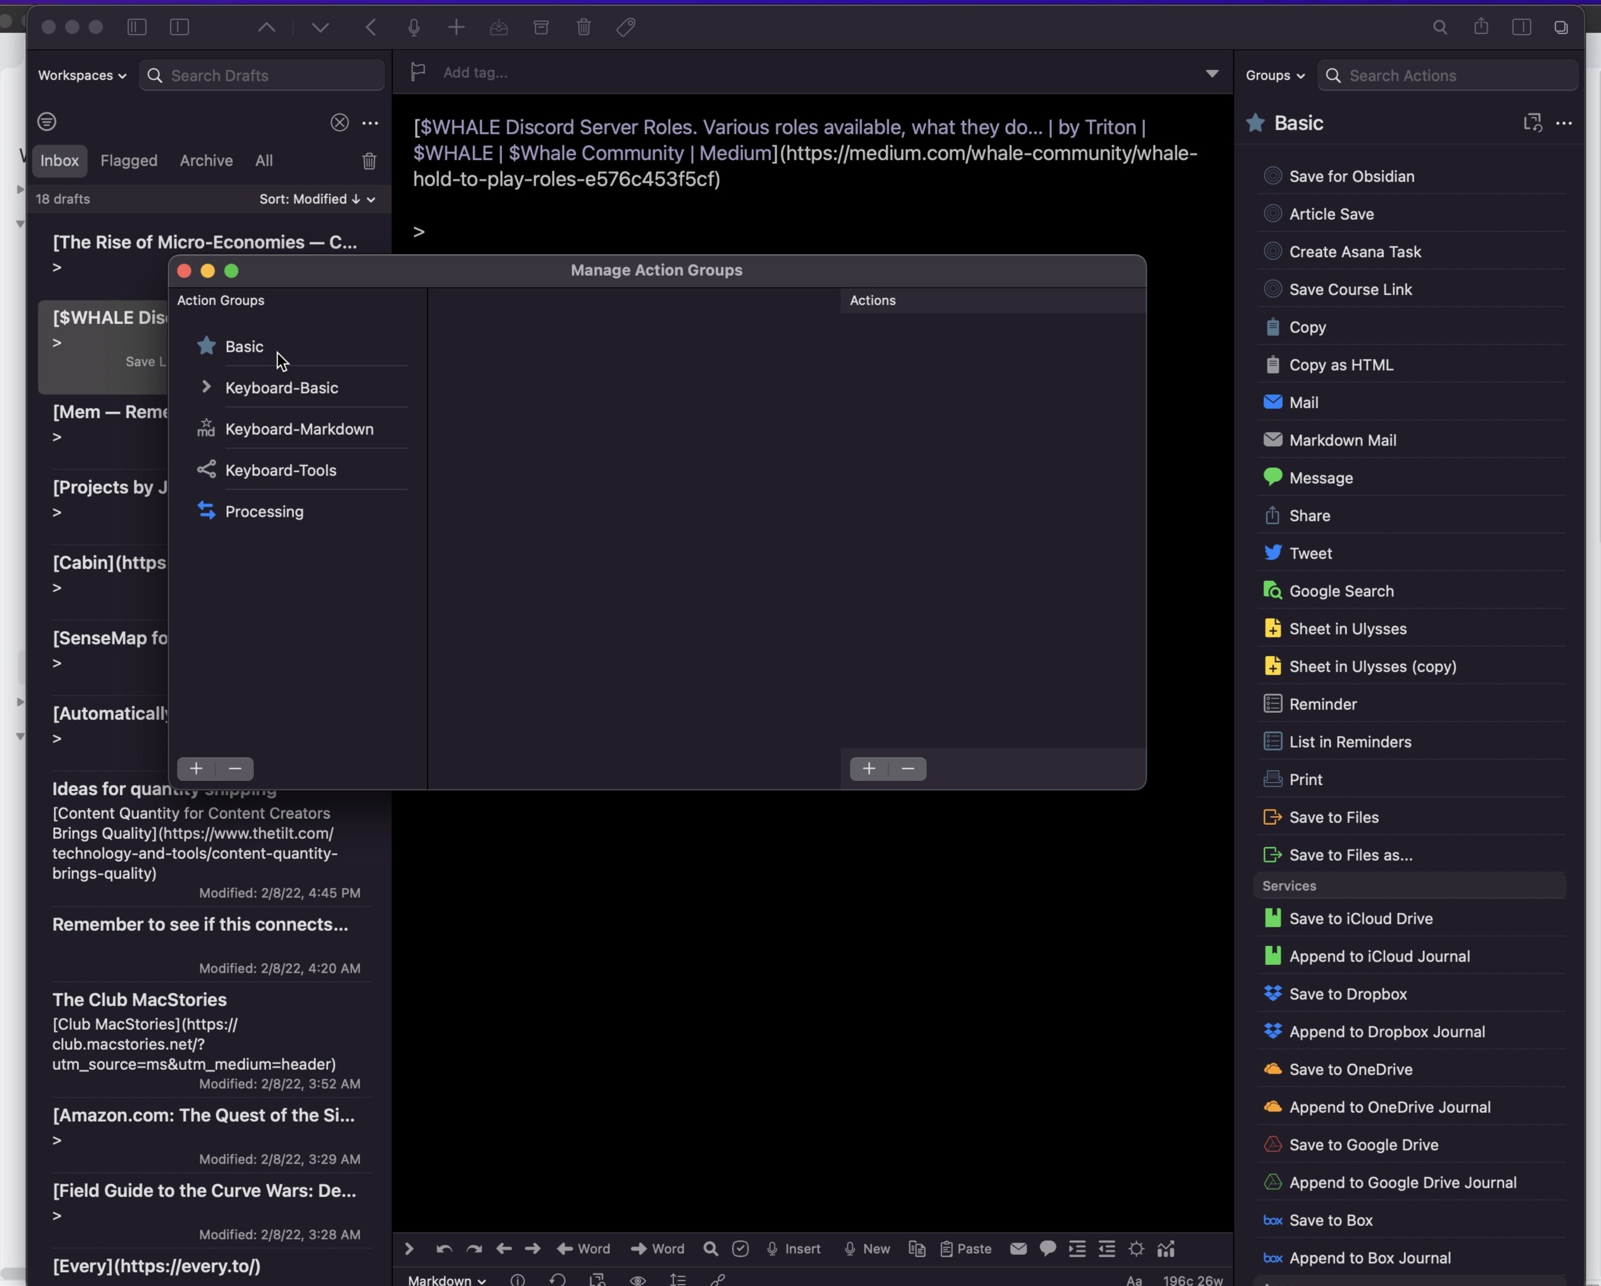Open Trash folder icon beside All tab
Image resolution: width=1601 pixels, height=1286 pixels.
tap(369, 160)
